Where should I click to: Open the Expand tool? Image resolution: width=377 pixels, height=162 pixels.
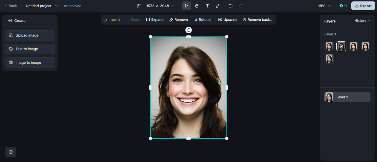coord(155,20)
